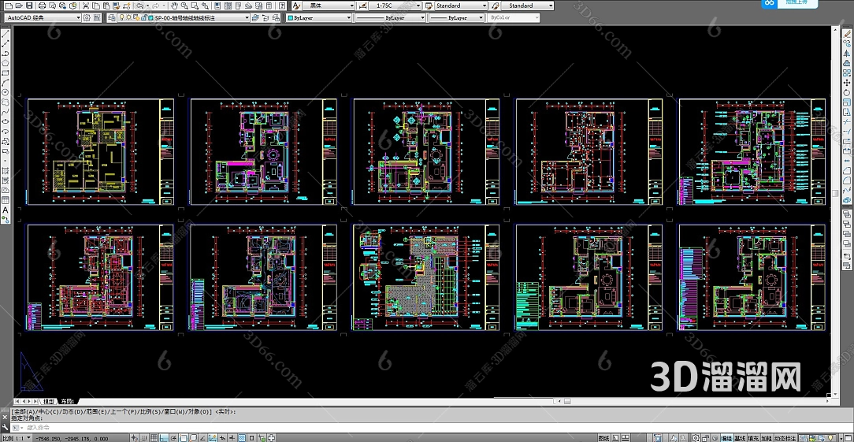854x442 pixels.
Task: Click the Match Properties icon
Action: tap(117, 6)
